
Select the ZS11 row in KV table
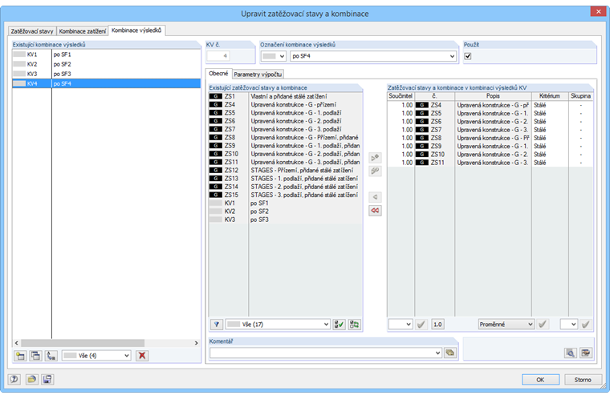tap(490, 163)
